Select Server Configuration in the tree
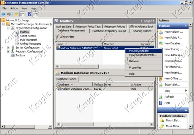194x135 pixels. [x=28, y=47]
